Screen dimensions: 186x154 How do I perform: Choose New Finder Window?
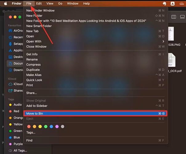click(95, 10)
